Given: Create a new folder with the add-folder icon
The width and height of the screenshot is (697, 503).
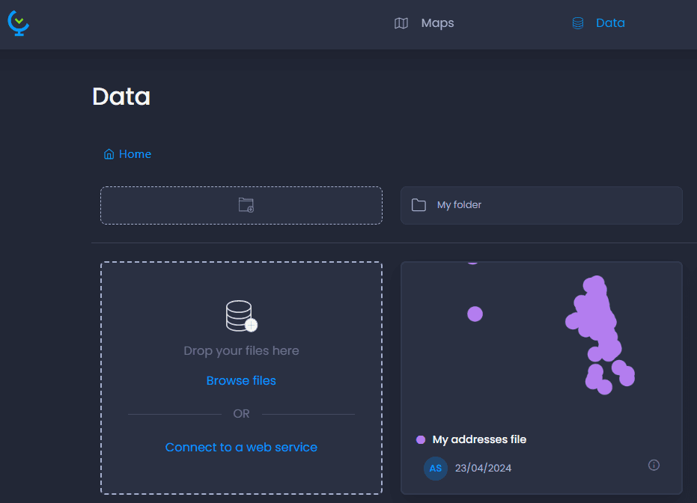Looking at the screenshot, I should 246,205.
